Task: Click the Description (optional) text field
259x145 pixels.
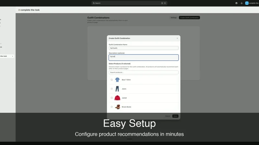Action: [143, 58]
